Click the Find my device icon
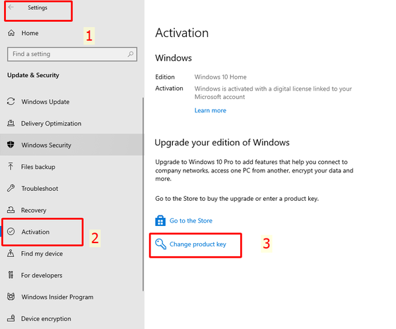 coord(11,253)
